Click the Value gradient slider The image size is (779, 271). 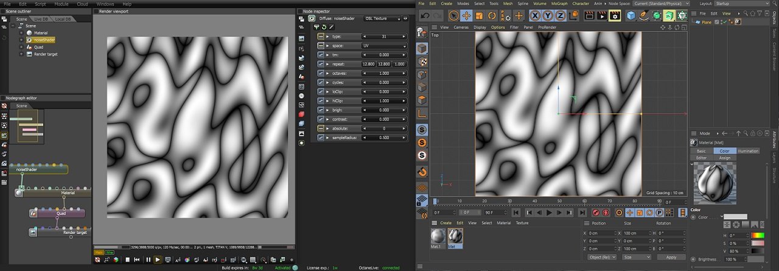coord(758,250)
